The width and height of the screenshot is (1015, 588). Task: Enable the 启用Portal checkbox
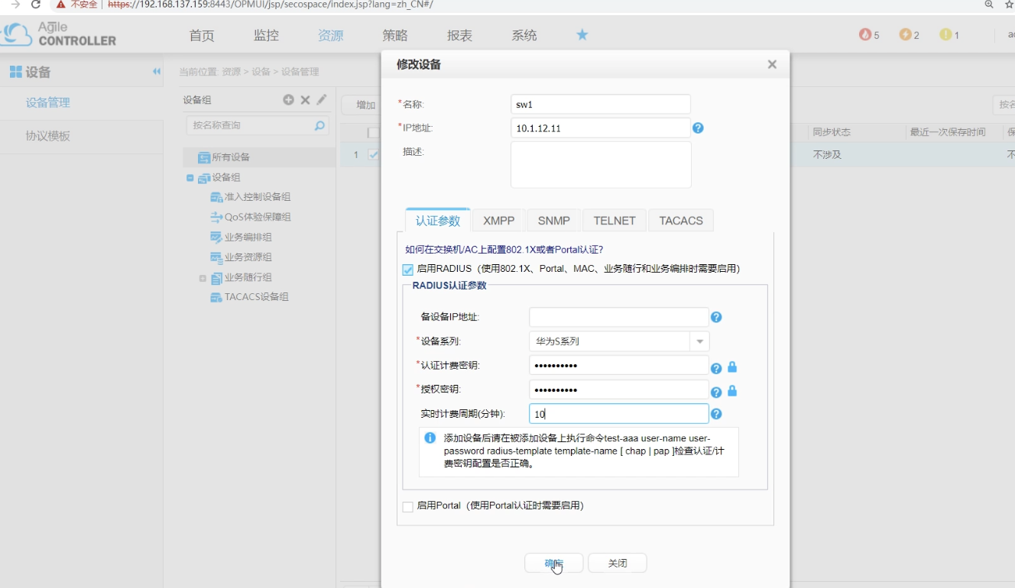pos(406,506)
